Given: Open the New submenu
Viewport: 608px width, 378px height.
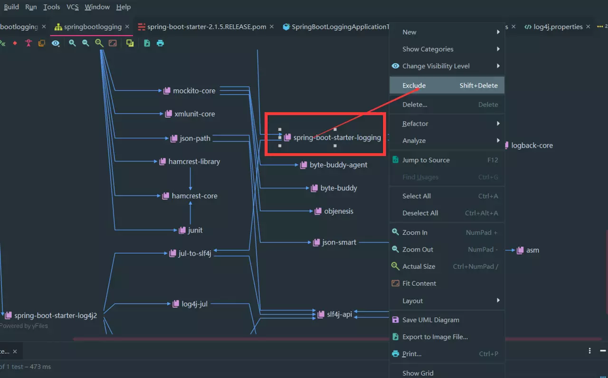Looking at the screenshot, I should click(x=446, y=32).
